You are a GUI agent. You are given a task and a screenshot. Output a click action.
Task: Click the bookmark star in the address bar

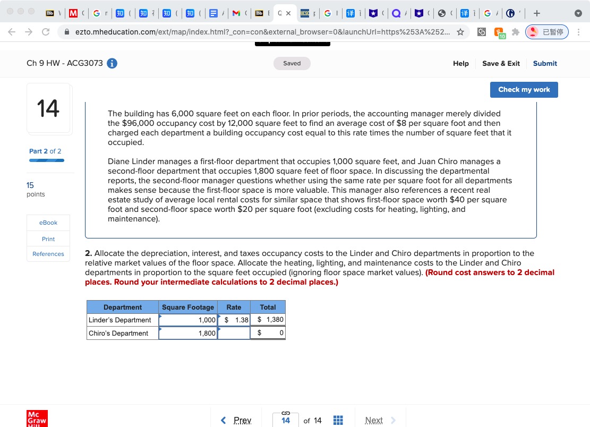click(460, 32)
